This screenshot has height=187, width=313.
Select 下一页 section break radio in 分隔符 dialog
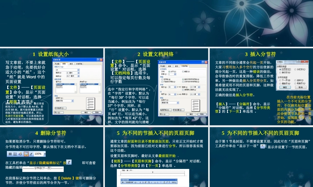click(x=280, y=80)
